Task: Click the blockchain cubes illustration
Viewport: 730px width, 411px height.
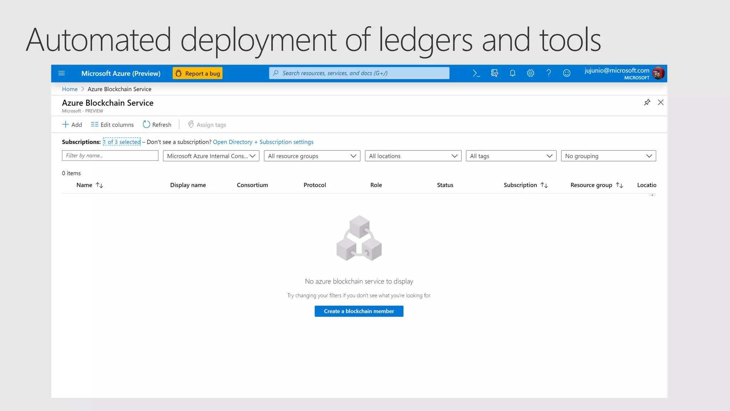Action: click(359, 238)
